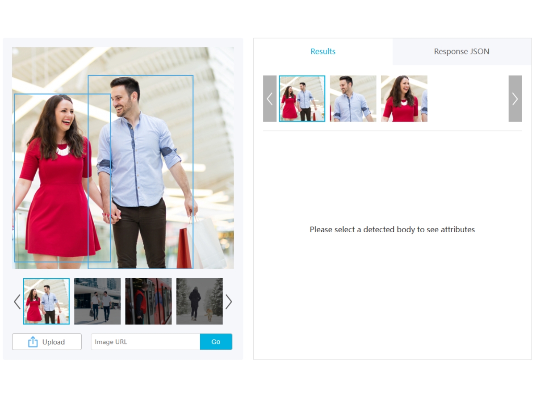The width and height of the screenshot is (536, 402).
Task: Switch to the Response JSON tab
Action: click(462, 51)
